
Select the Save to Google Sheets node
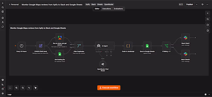pos(147,46)
